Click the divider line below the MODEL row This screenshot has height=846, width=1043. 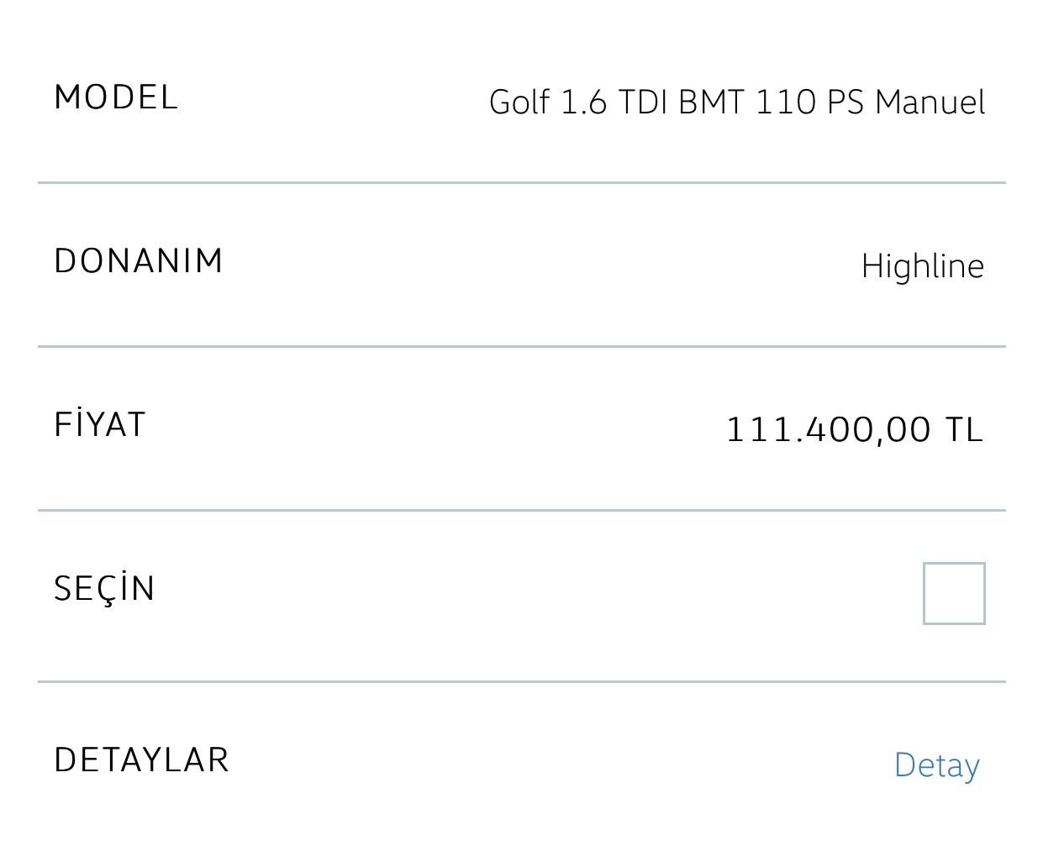click(522, 182)
